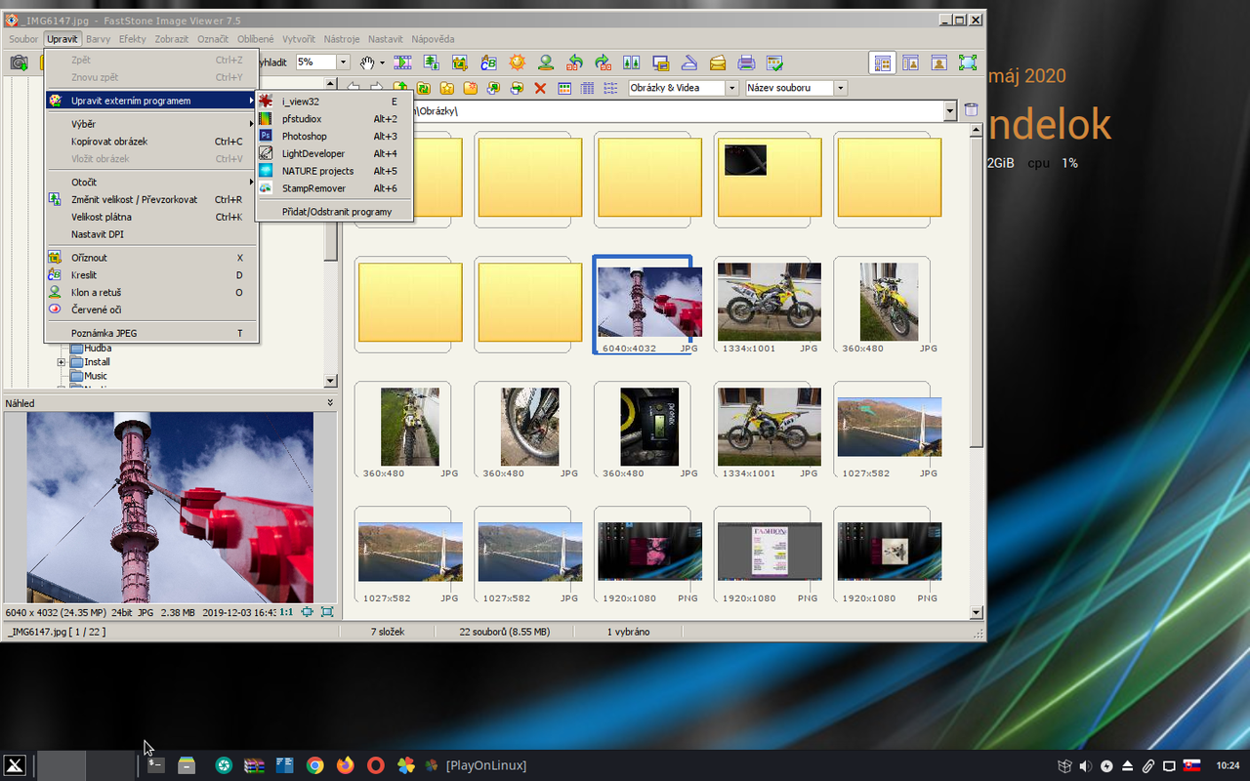Image resolution: width=1250 pixels, height=781 pixels.
Task: Click the printer icon in toolbar
Action: click(x=746, y=62)
